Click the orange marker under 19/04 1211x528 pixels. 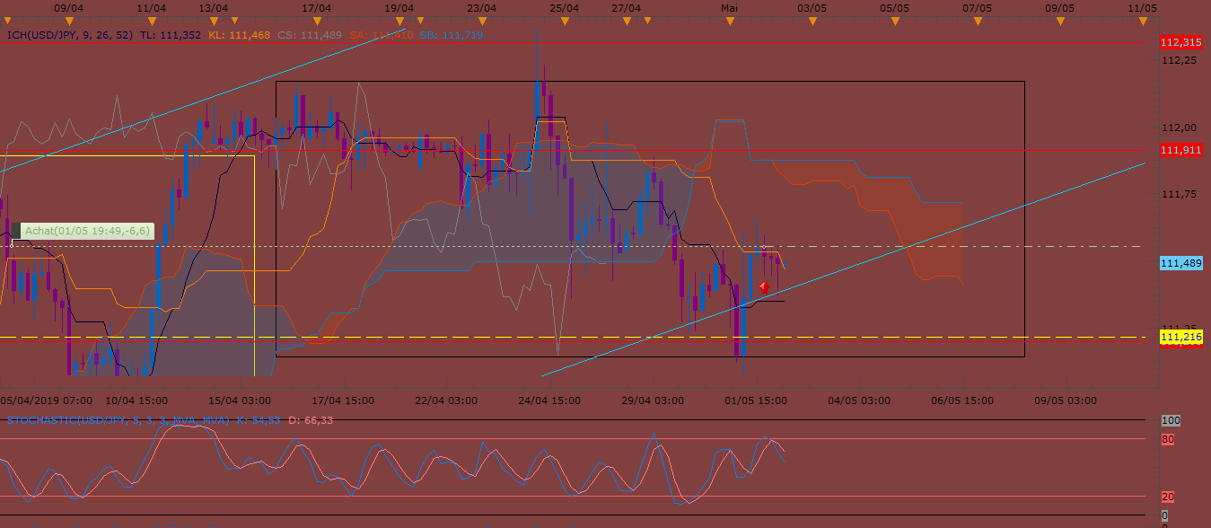[x=399, y=20]
